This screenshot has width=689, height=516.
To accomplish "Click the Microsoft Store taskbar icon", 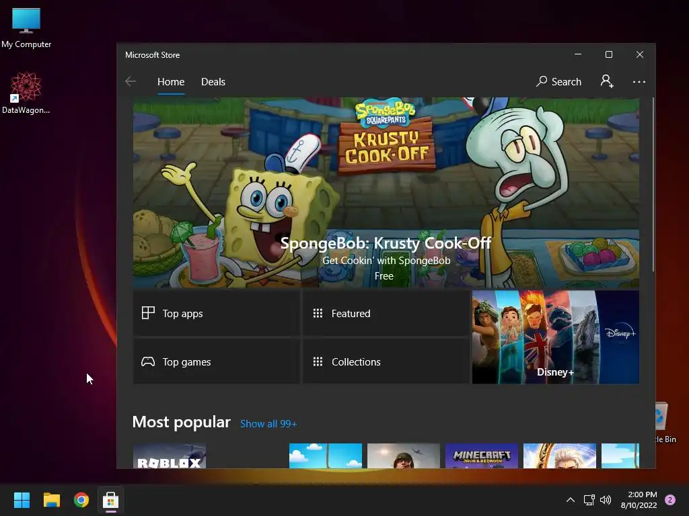I will click(111, 500).
